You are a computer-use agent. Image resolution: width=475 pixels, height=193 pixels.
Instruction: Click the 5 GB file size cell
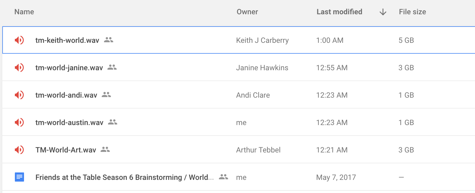pyautogui.click(x=406, y=40)
